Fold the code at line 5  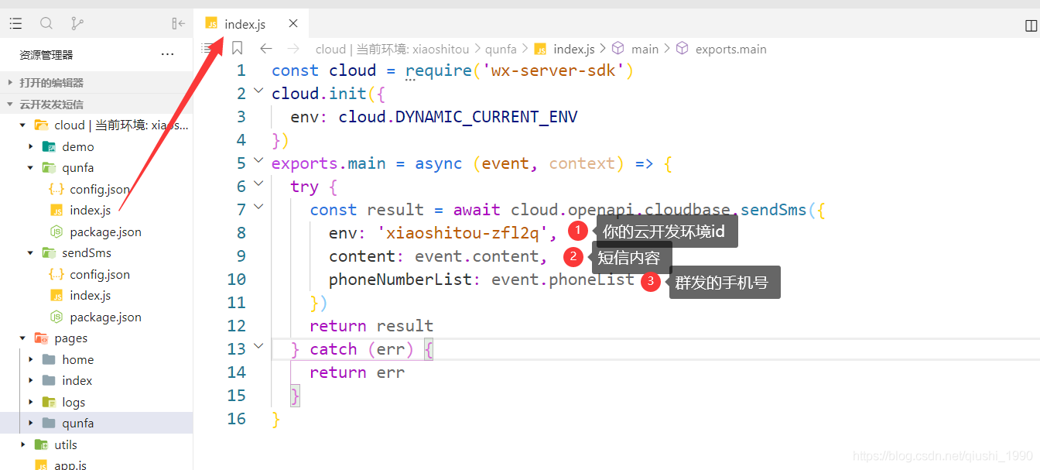pos(258,162)
